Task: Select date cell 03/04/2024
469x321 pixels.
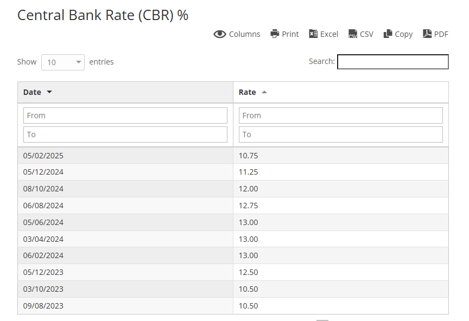Action: tap(125, 239)
